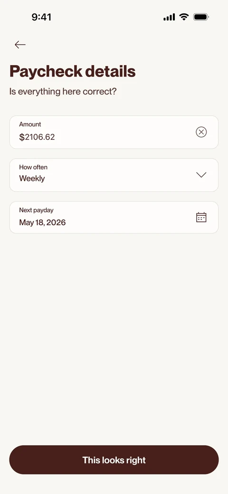228x494 pixels.
Task: Tap the 9:41 clock in status bar
Action: pos(41,17)
